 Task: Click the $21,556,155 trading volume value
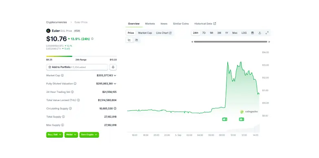[x=109, y=92]
